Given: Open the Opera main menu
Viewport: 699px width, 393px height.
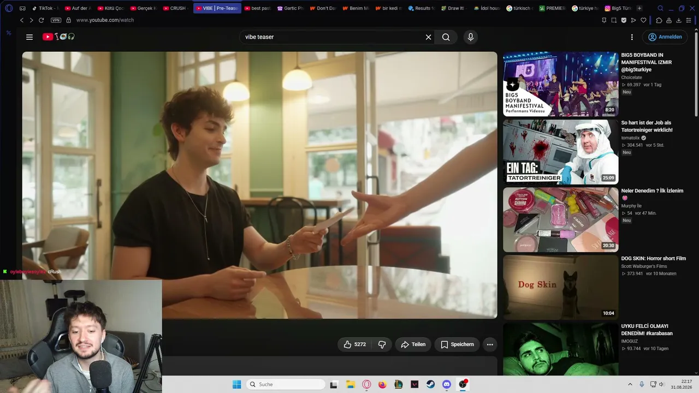Looking at the screenshot, I should 9,8.
